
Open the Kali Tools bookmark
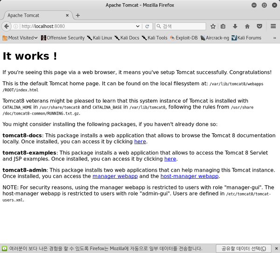point(154,38)
